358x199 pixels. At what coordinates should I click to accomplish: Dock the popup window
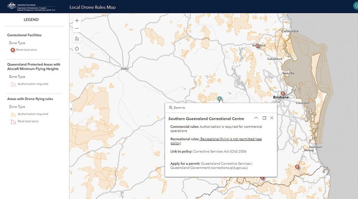264,118
